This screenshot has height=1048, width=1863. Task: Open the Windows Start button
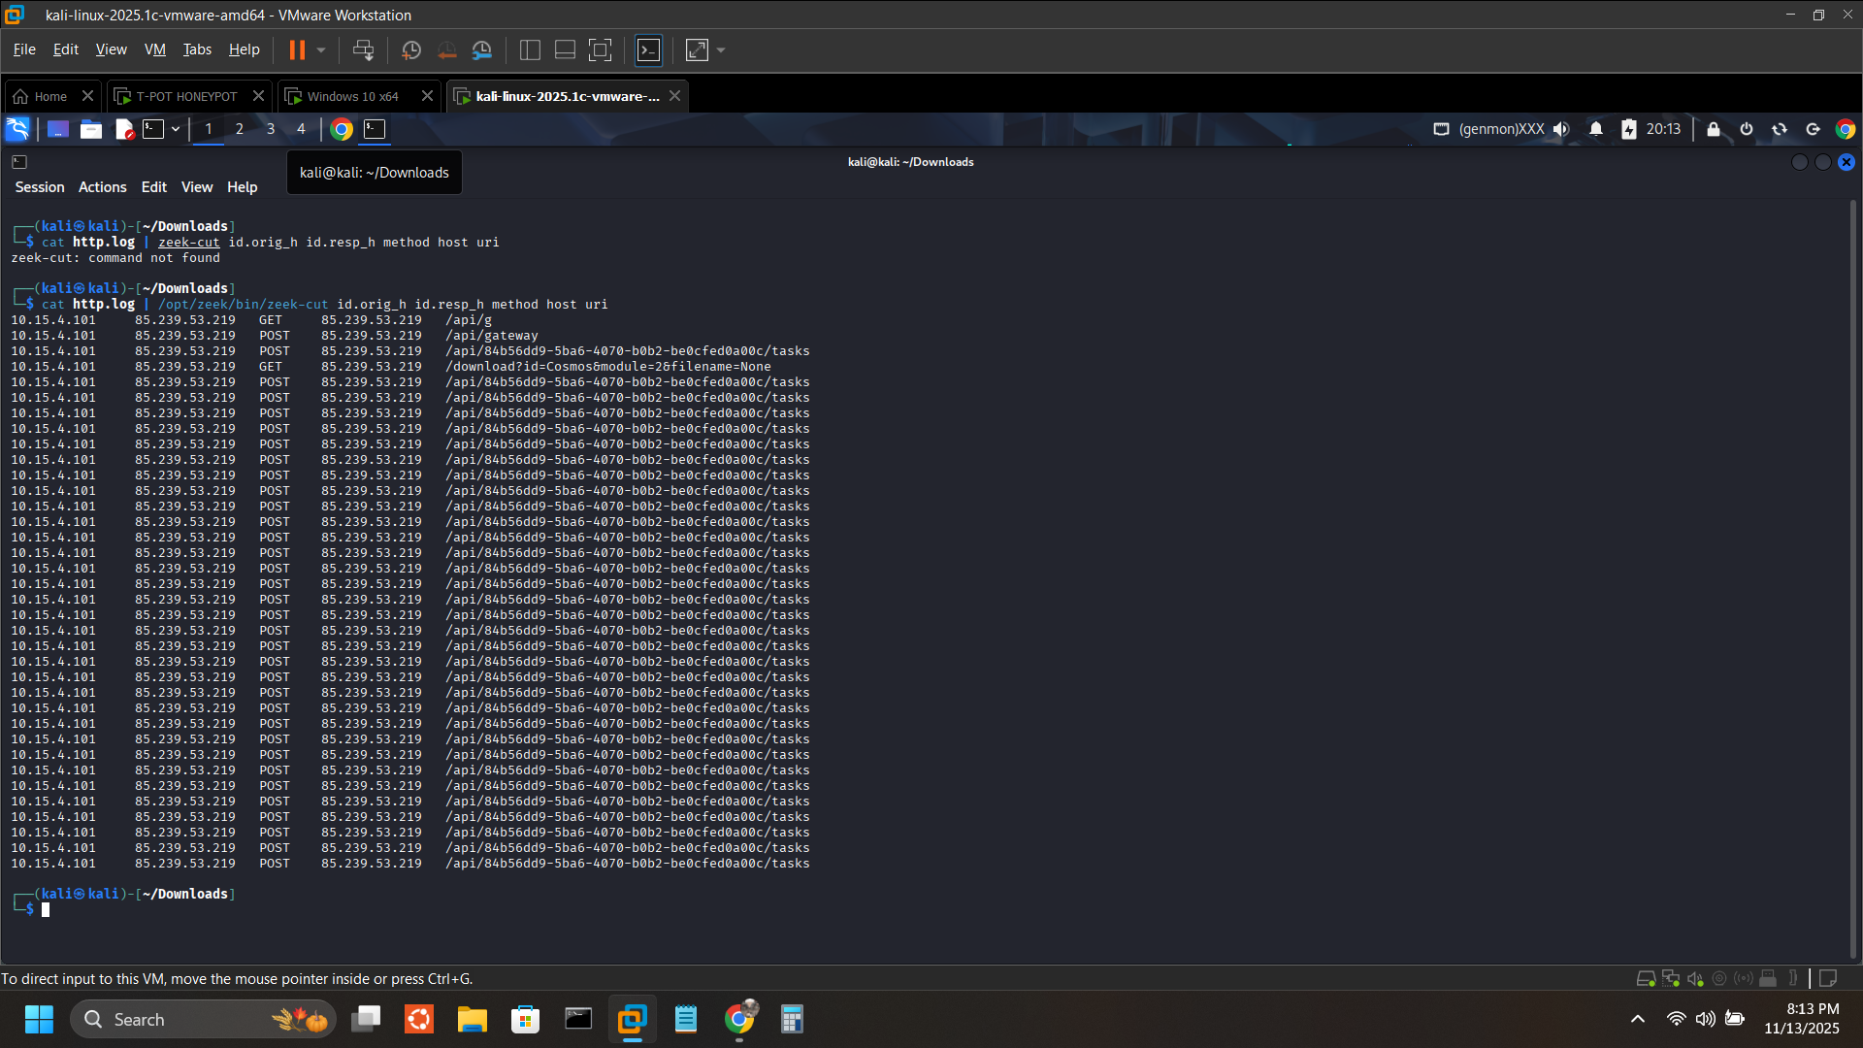coord(39,1020)
